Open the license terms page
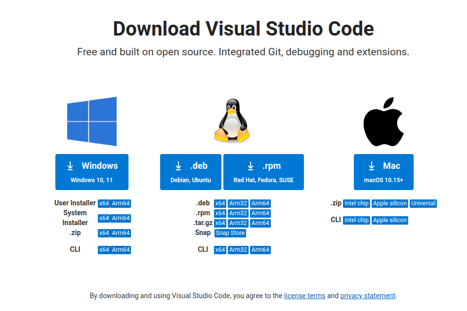The height and width of the screenshot is (311, 467). click(x=304, y=296)
